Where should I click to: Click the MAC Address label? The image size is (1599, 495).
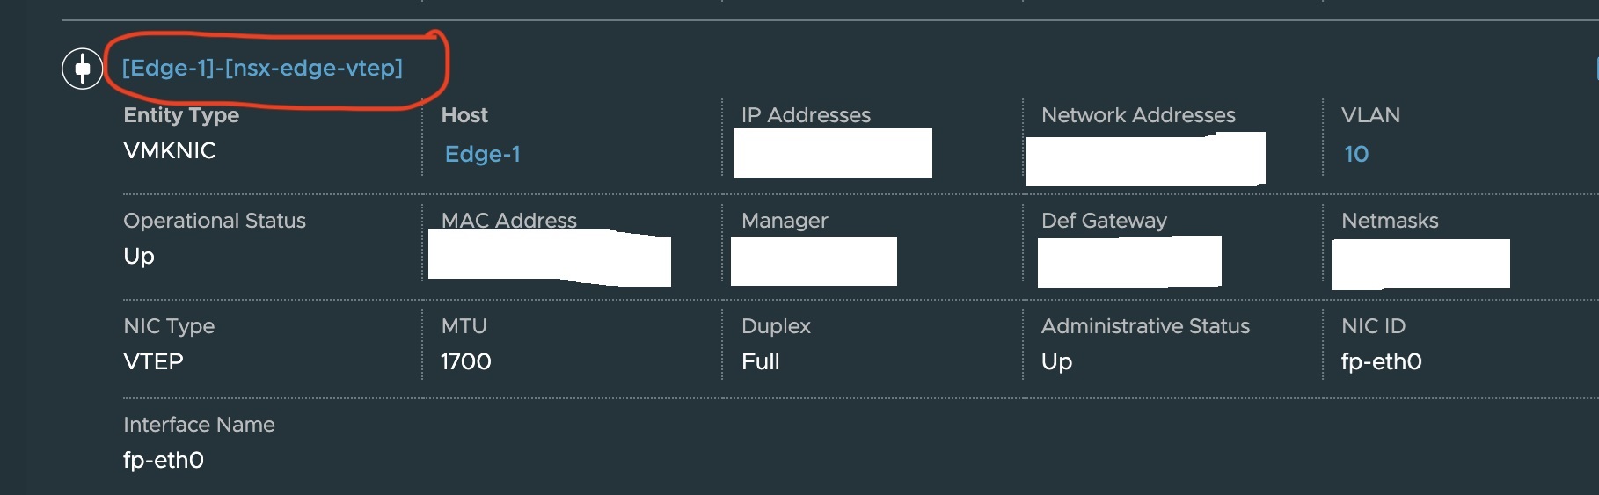coord(508,220)
